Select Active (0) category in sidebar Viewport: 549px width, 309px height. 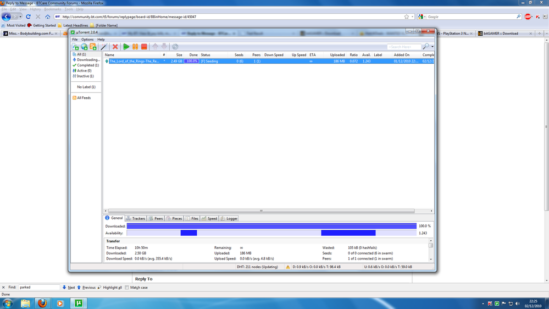tap(82, 71)
